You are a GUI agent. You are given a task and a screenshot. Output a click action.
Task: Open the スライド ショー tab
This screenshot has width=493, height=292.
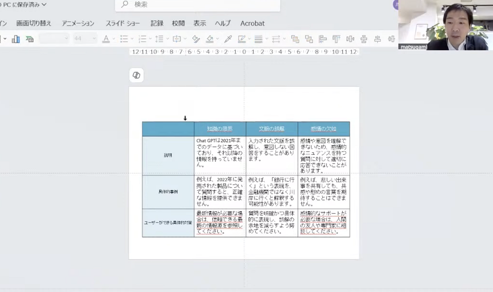[123, 23]
